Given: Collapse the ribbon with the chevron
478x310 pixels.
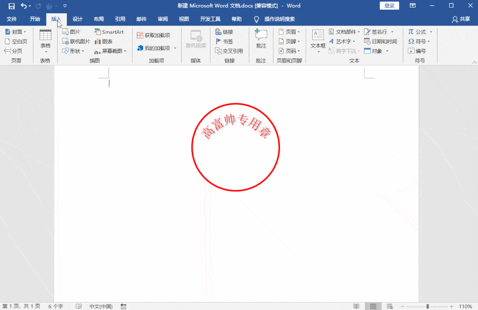Looking at the screenshot, I should (474, 62).
